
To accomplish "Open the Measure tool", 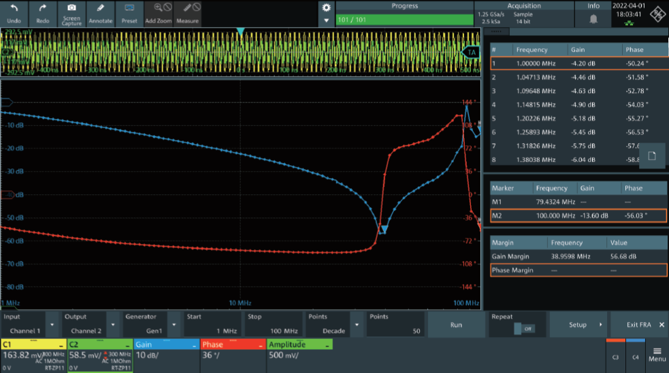I will pos(187,13).
